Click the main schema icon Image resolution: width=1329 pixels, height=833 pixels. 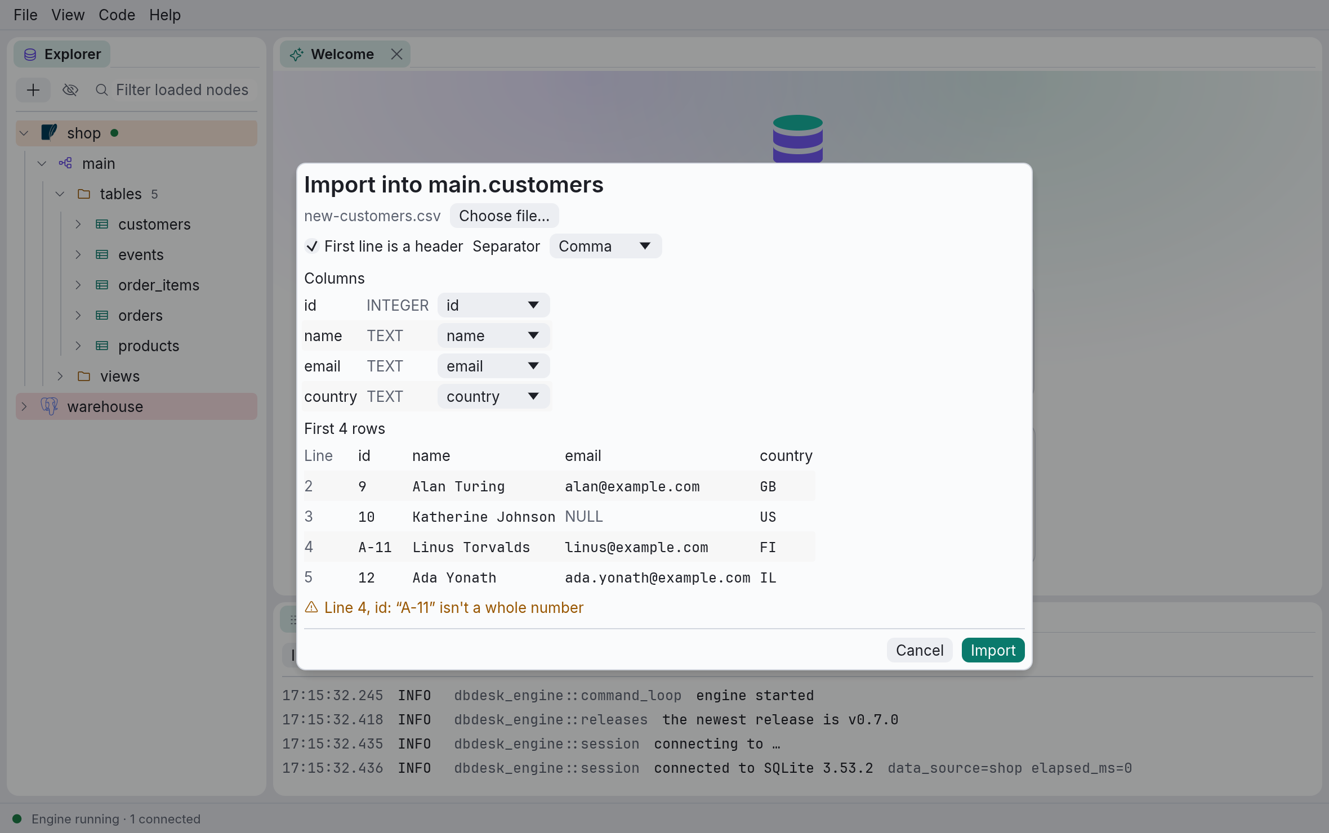tap(65, 163)
